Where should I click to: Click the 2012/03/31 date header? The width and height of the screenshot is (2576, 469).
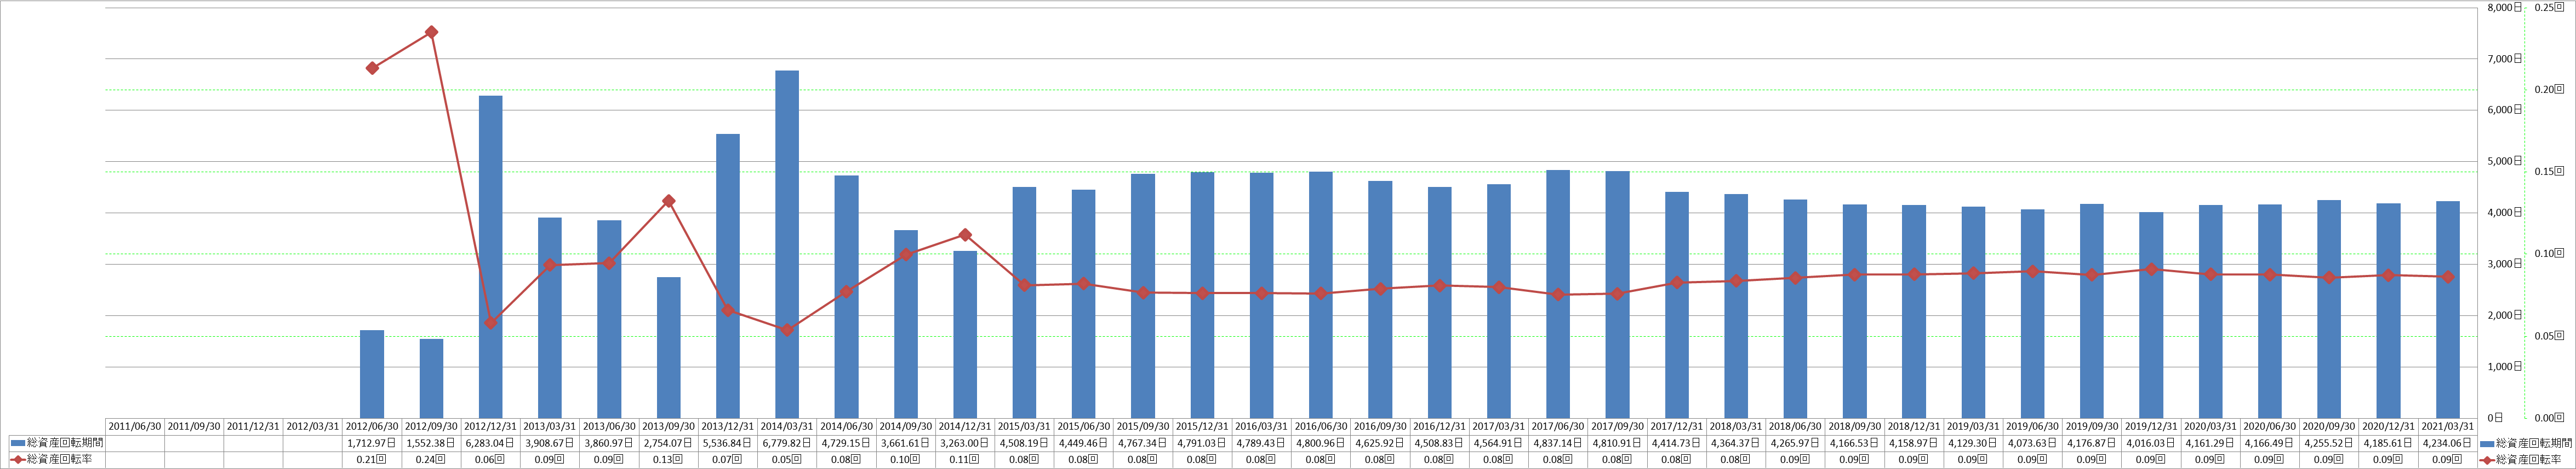(x=312, y=426)
